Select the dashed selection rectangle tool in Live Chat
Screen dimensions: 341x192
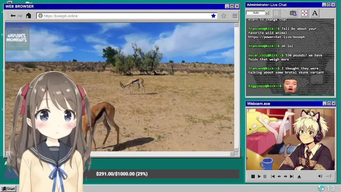(276, 13)
